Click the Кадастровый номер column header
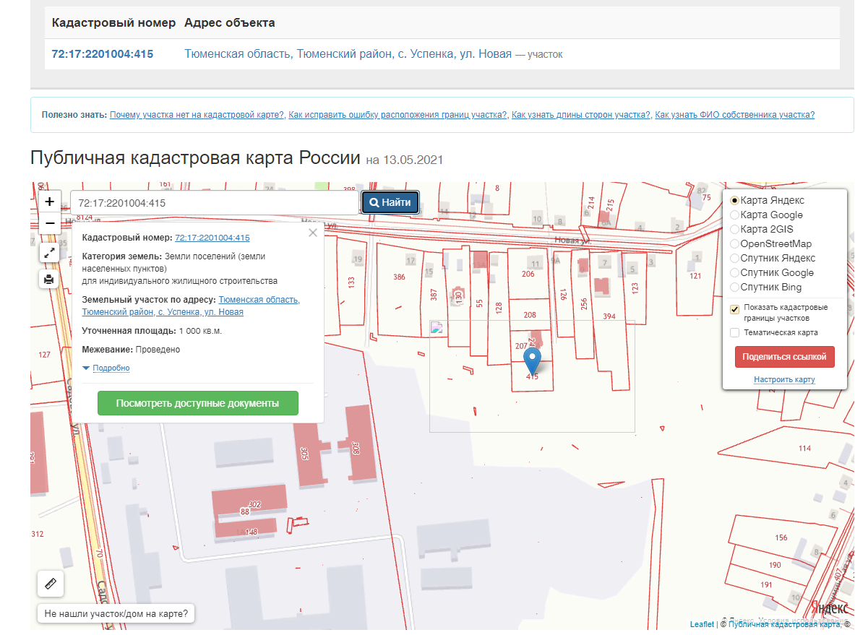The image size is (855, 635). point(113,23)
